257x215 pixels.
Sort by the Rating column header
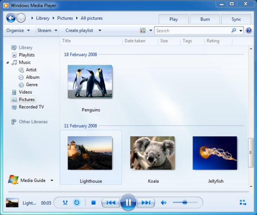[x=218, y=41]
